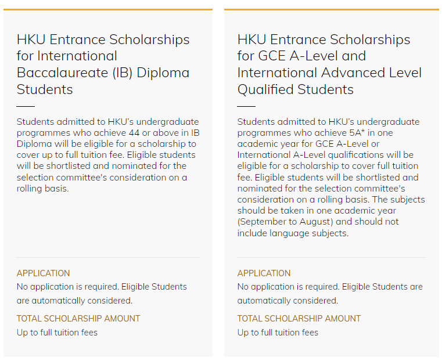Click separator line above APPLICATION in IB card
Screen dimensions: 442x361
108,257
